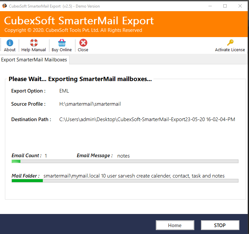Viewport: 249px width, 234px height.
Task: Click the EML export option value
Action: point(64,91)
